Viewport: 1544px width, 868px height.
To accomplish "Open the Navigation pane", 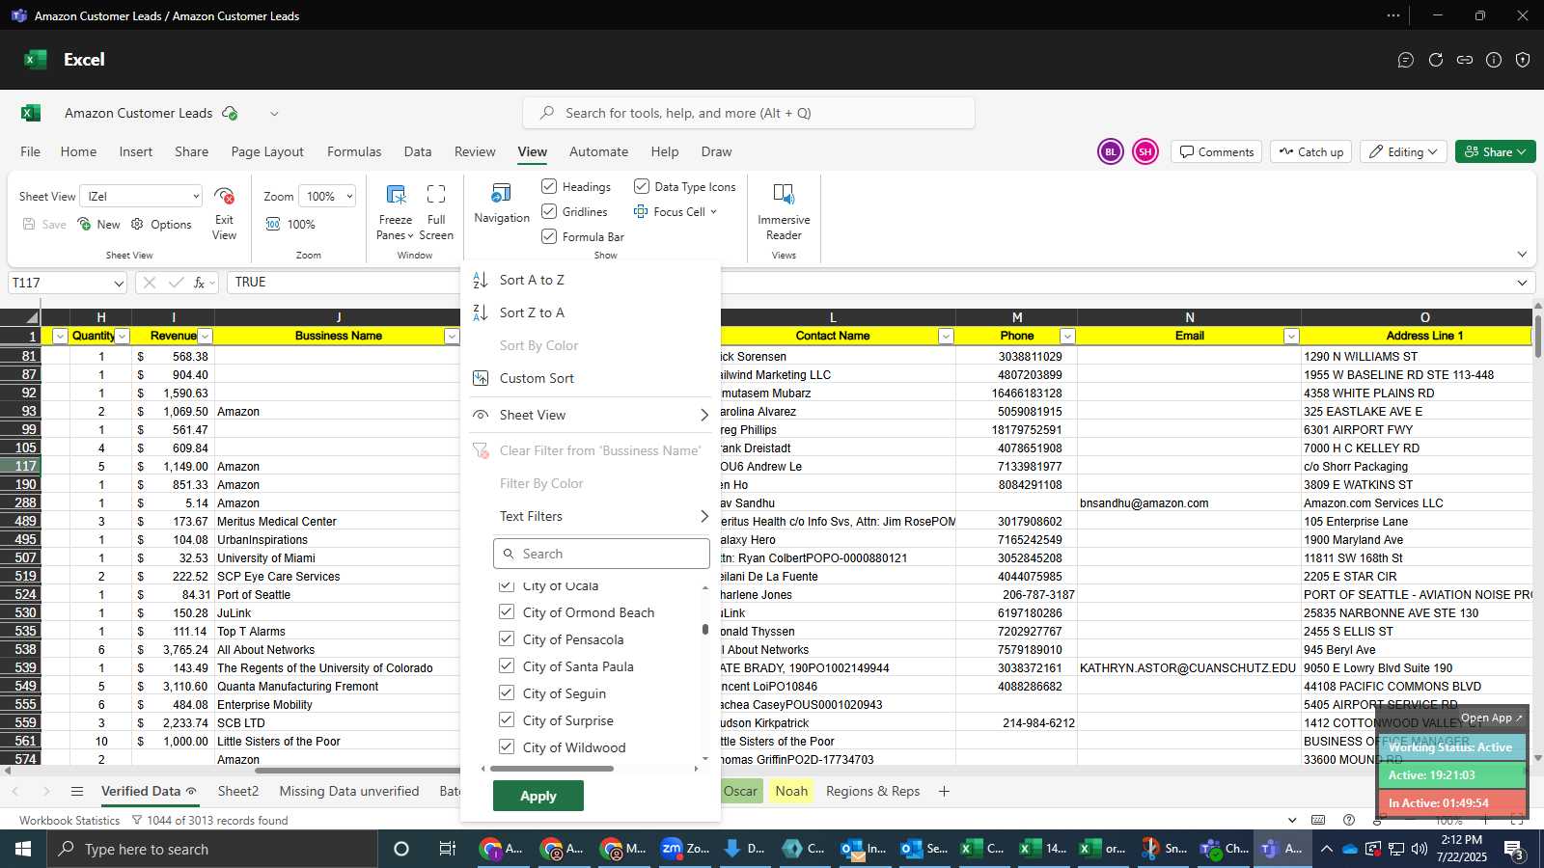I will click(502, 203).
